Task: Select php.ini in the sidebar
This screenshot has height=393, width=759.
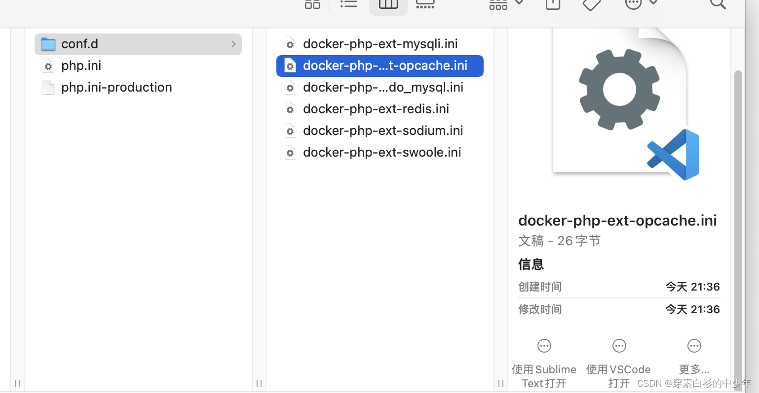Action: [x=81, y=65]
